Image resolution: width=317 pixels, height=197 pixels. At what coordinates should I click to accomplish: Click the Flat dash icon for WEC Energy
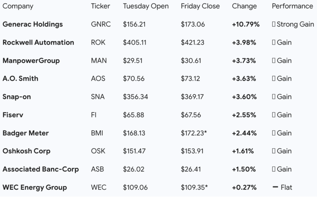(275, 188)
